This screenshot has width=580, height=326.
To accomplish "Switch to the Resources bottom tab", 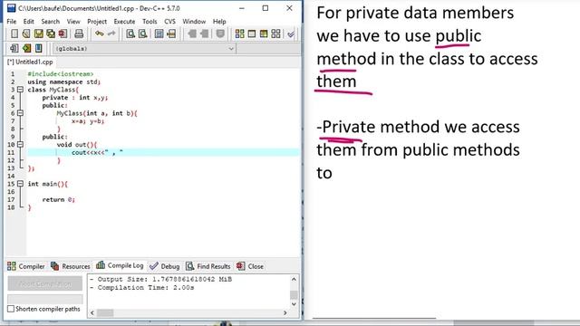I will click(71, 266).
